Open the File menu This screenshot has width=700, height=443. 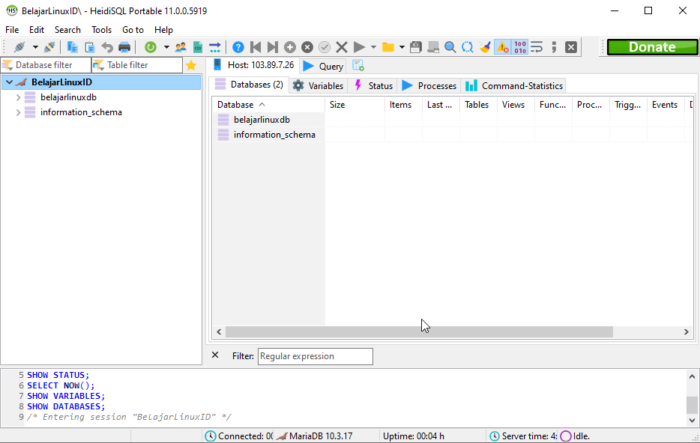12,30
